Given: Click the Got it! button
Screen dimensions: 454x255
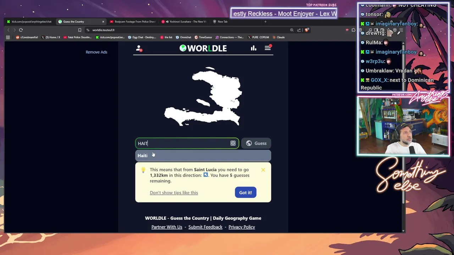Looking at the screenshot, I should (x=245, y=192).
